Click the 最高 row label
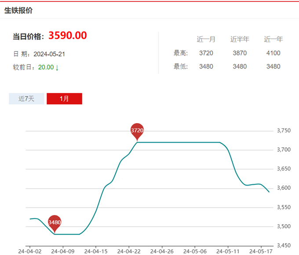The height and width of the screenshot is (255, 299). (x=181, y=53)
